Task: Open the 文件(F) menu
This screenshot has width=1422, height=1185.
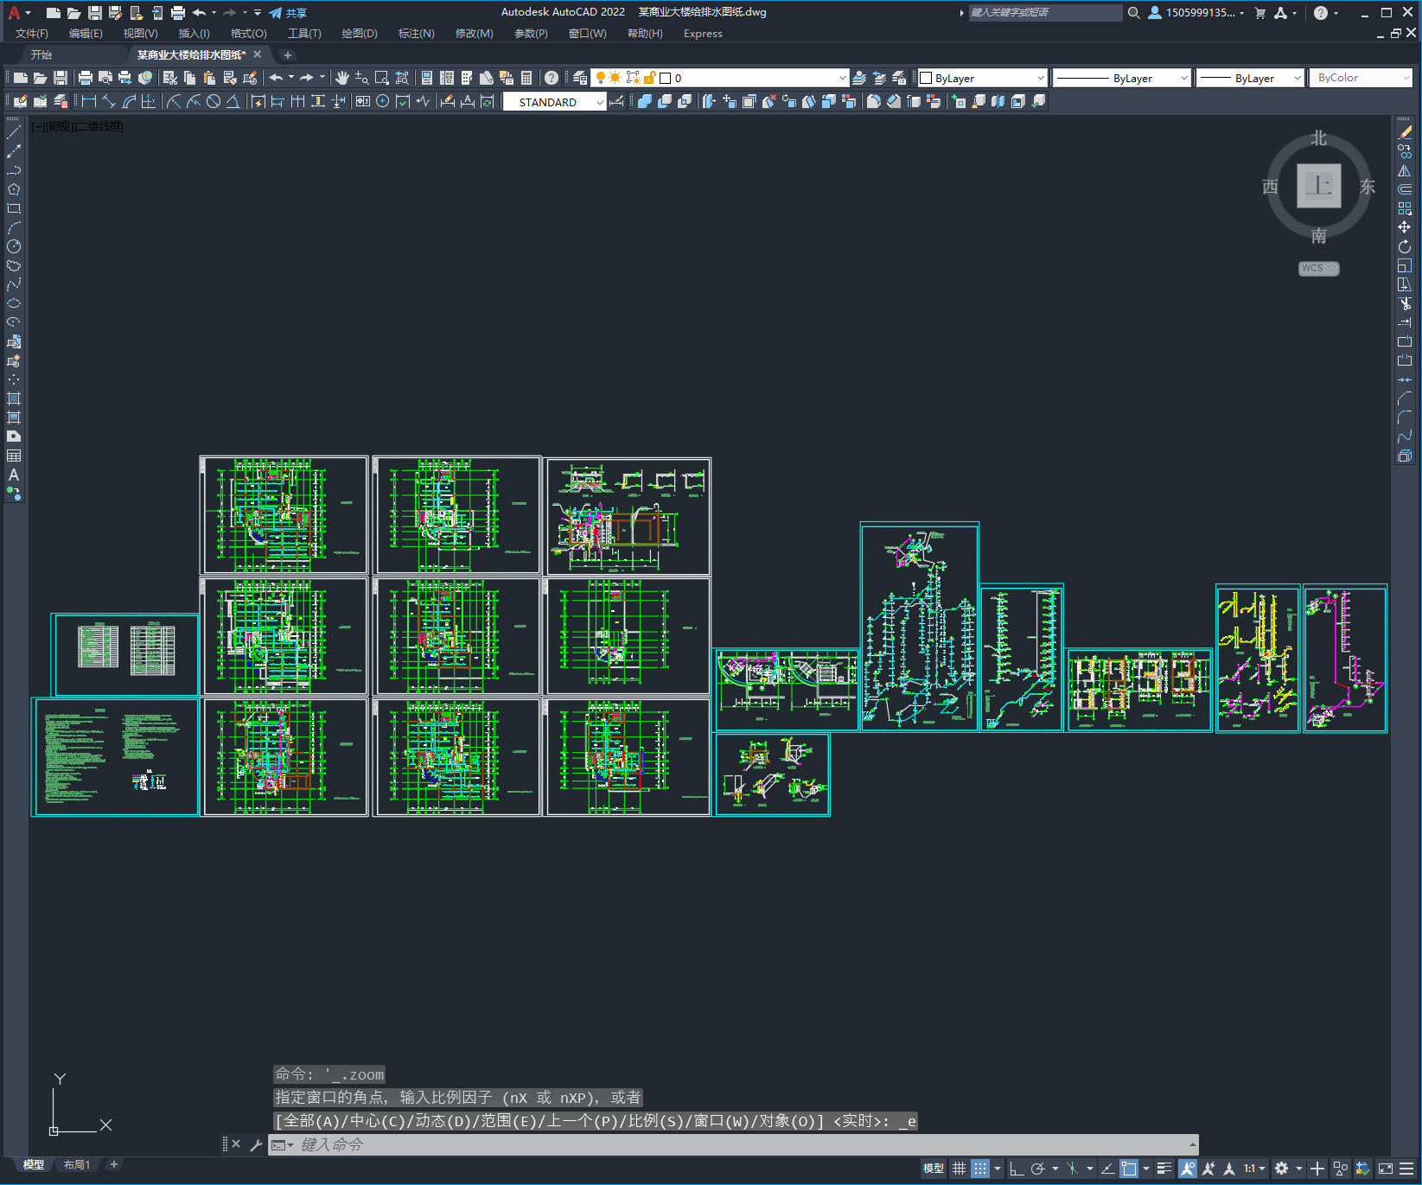Action: 32,34
